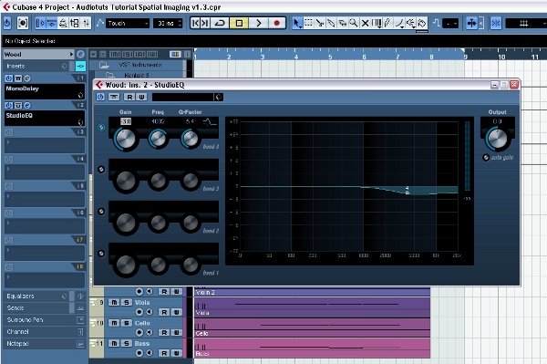Choose the Draw pencil tool
The height and width of the screenshot is (364, 547).
point(387,24)
